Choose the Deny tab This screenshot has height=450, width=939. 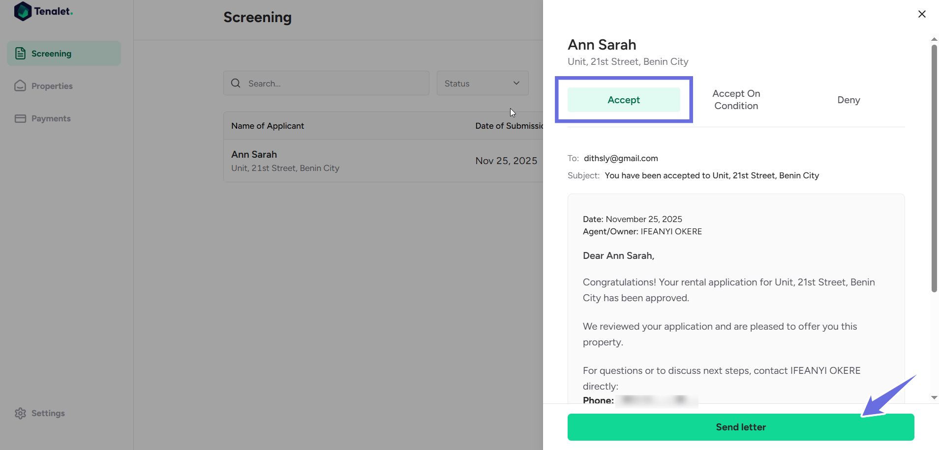click(848, 100)
